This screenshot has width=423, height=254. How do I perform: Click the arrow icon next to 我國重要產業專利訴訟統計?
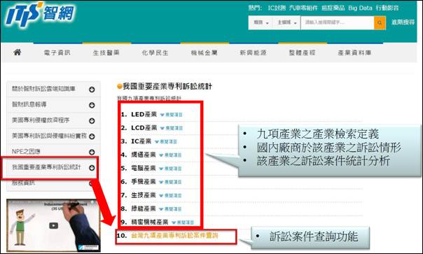pos(92,168)
